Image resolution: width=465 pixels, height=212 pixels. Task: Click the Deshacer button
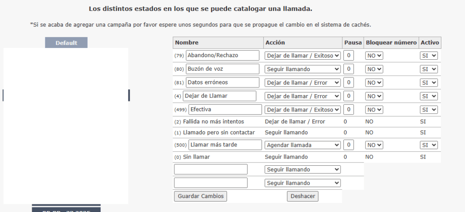click(x=303, y=196)
